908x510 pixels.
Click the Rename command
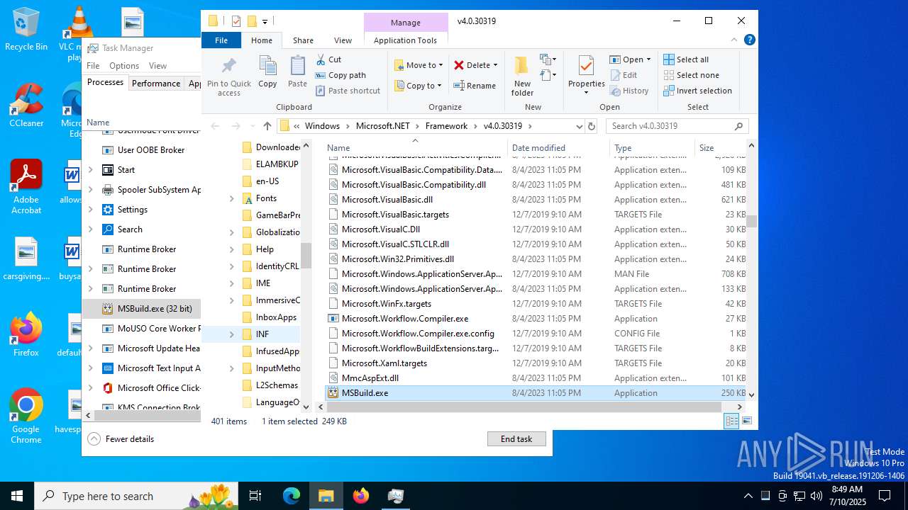point(475,86)
